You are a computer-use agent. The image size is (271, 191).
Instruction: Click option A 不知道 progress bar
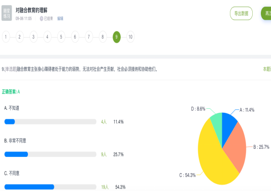(x=50, y=121)
